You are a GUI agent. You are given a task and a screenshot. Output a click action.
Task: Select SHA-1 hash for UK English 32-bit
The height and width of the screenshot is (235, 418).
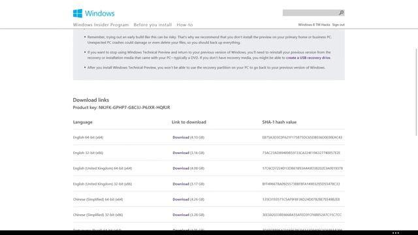tap(301, 184)
